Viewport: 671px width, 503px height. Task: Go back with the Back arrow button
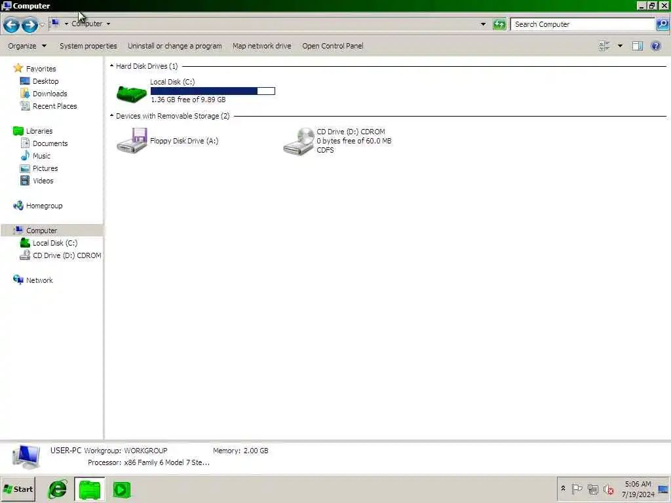pos(11,25)
